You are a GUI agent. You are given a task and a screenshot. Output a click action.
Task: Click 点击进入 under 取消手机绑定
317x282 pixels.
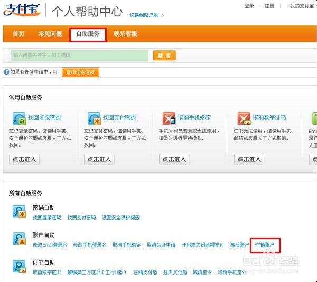pos(174,159)
